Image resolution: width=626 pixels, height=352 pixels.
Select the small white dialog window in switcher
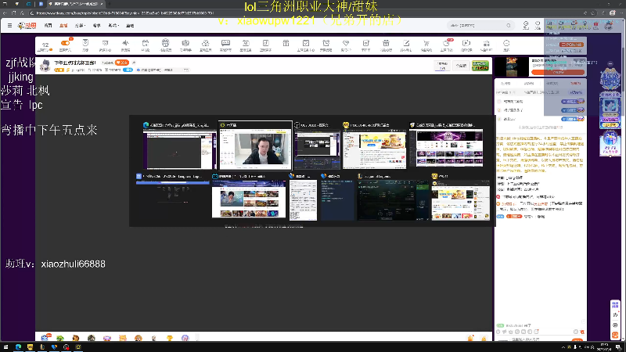pos(303,197)
